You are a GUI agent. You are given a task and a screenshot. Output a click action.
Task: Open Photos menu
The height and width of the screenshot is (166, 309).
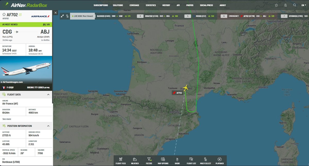tap(190, 5)
